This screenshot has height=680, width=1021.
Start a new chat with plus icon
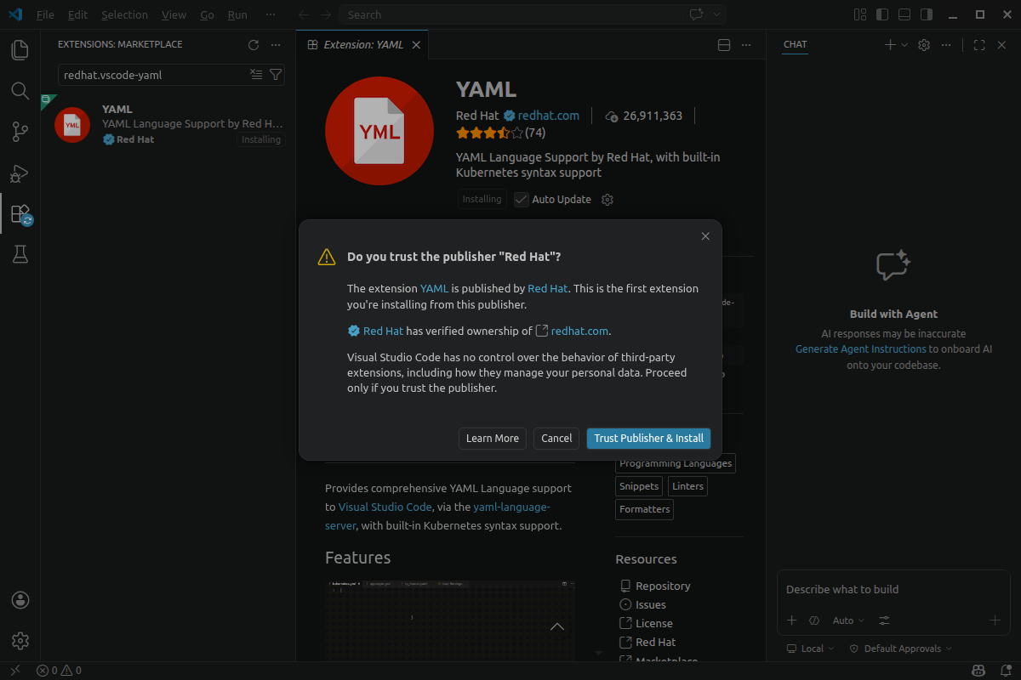coord(890,45)
